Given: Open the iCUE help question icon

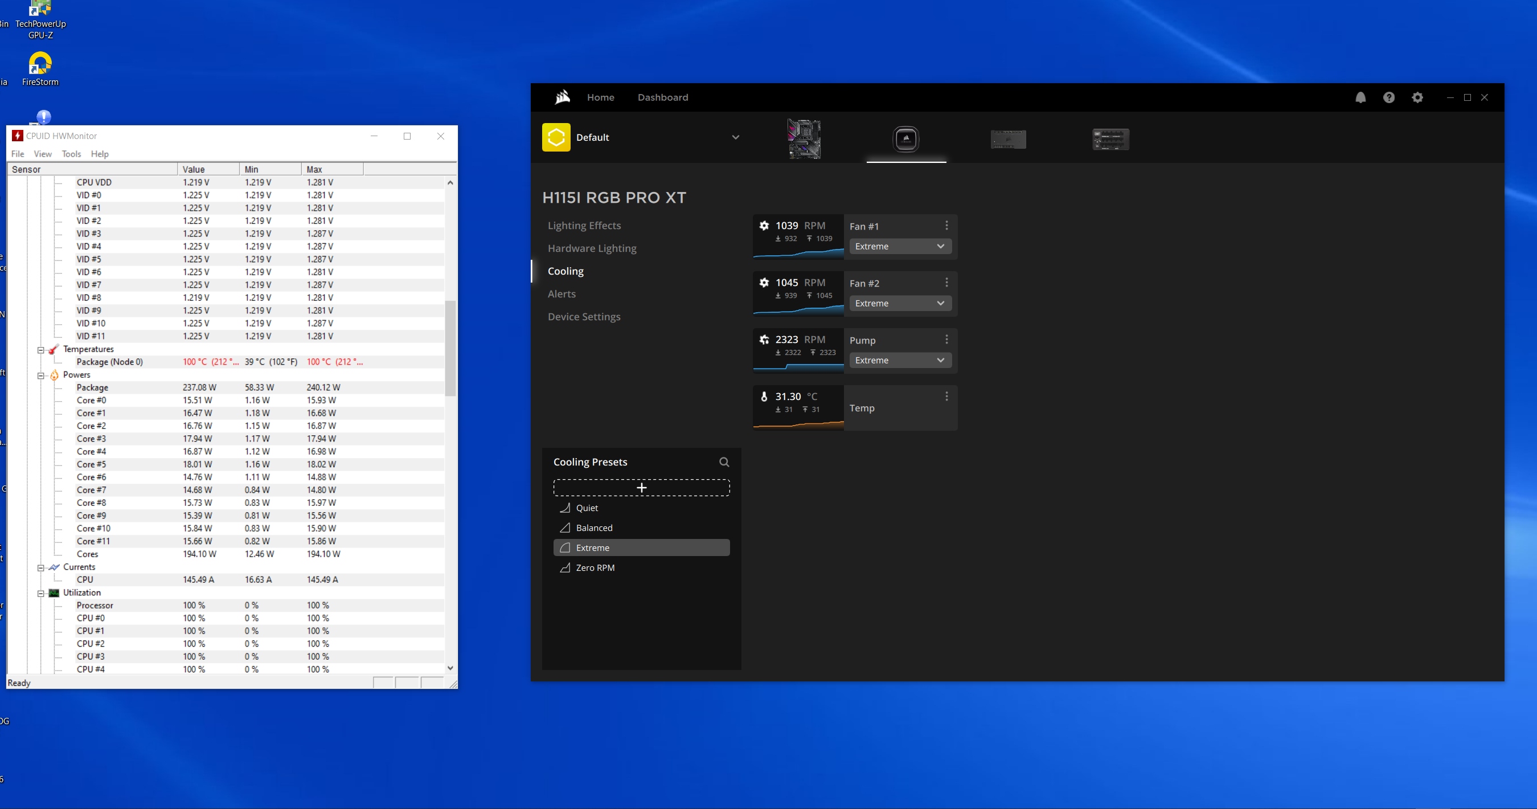Looking at the screenshot, I should coord(1388,97).
